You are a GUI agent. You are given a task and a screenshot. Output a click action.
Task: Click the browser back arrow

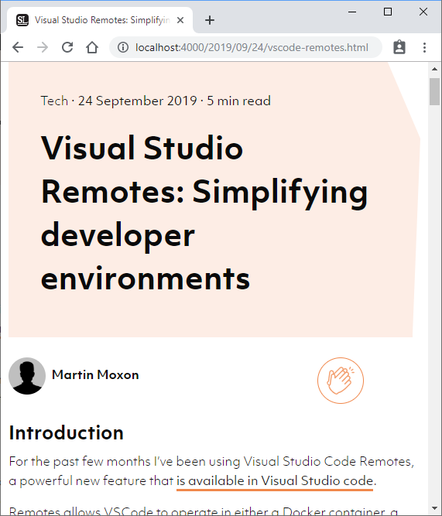tap(18, 47)
